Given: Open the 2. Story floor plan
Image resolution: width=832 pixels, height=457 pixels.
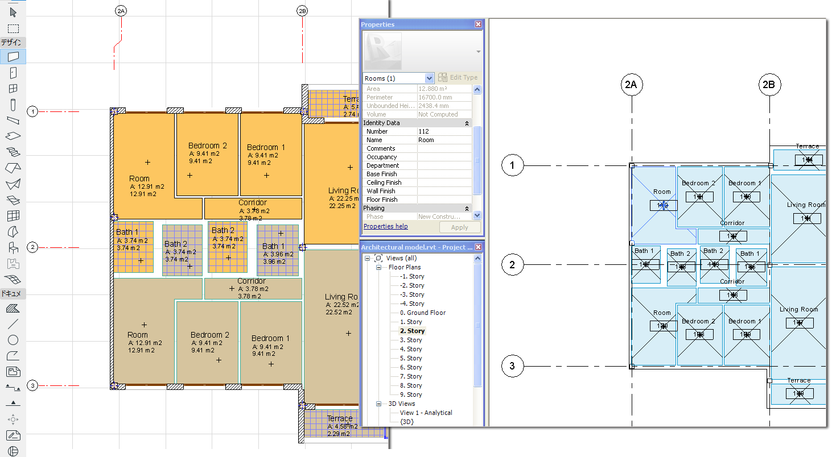Looking at the screenshot, I should pyautogui.click(x=412, y=331).
